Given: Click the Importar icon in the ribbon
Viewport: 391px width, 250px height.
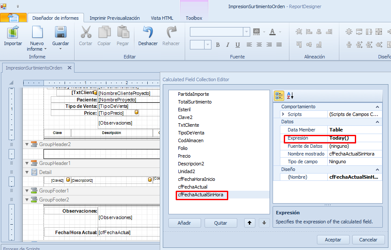Looking at the screenshot, I should click(13, 33).
